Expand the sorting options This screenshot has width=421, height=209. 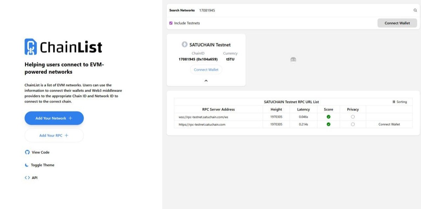[400, 102]
